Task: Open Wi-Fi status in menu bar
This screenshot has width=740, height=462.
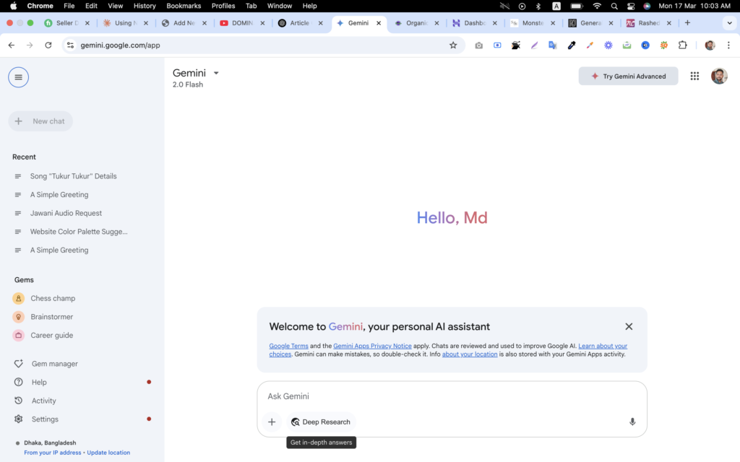Action: pyautogui.click(x=597, y=6)
